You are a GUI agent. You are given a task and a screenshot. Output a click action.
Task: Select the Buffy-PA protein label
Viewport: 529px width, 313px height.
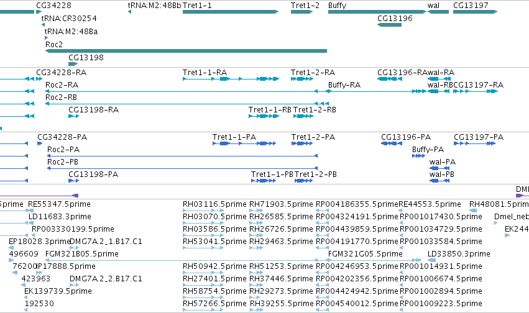(428, 150)
